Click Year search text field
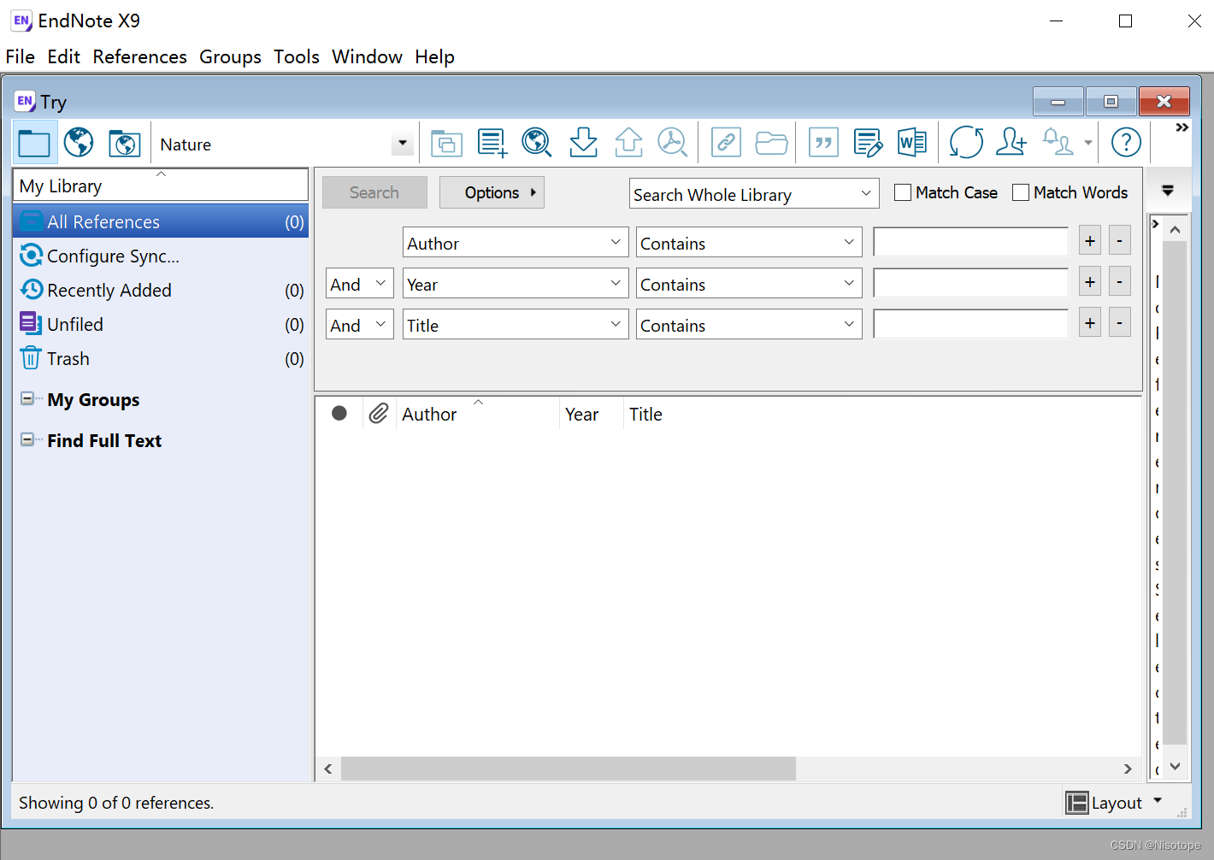Screen dimensions: 1214x860 970,283
